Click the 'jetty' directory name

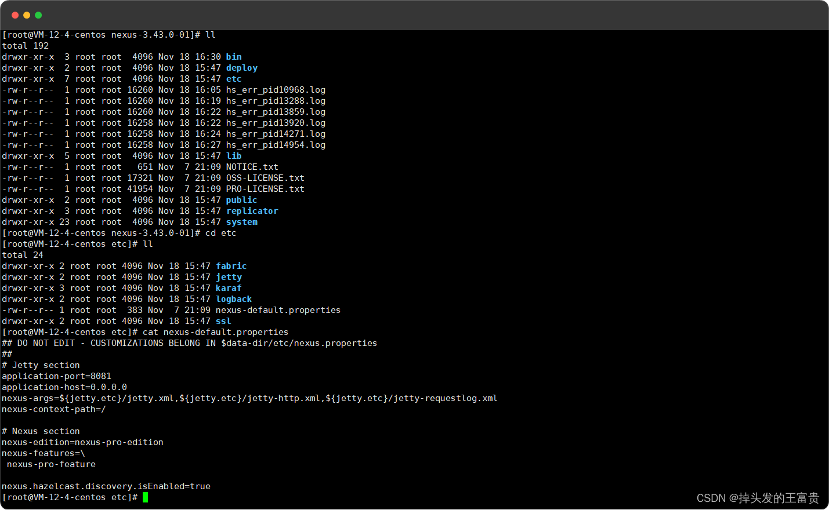229,277
